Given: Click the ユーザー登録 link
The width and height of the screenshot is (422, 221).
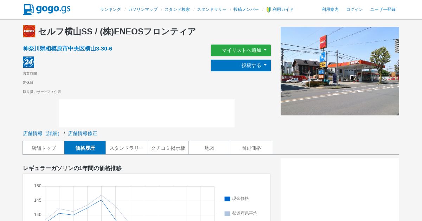Looking at the screenshot, I should tap(383, 9).
